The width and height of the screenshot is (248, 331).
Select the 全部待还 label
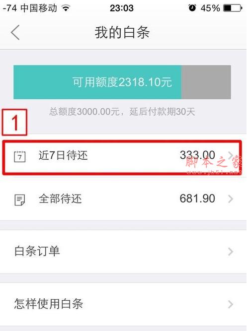coord(60,199)
